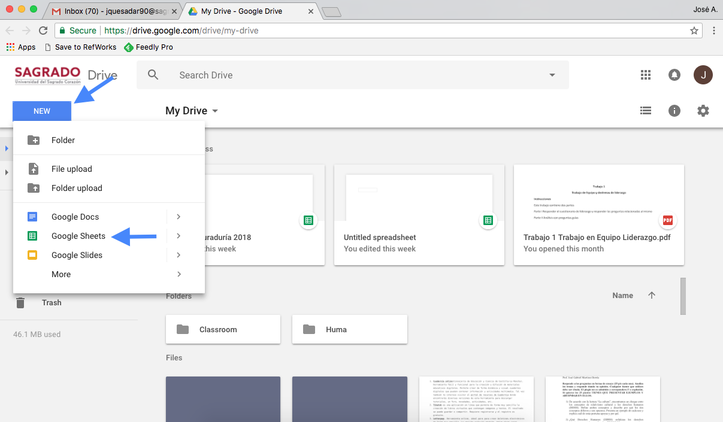Click the Huma folder icon
The image size is (723, 422).
pos(309,329)
